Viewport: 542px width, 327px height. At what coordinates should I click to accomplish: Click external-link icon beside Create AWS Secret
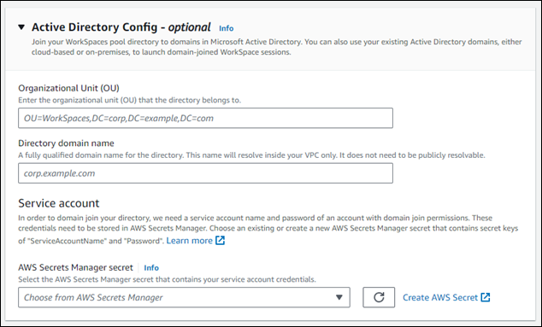(x=486, y=297)
